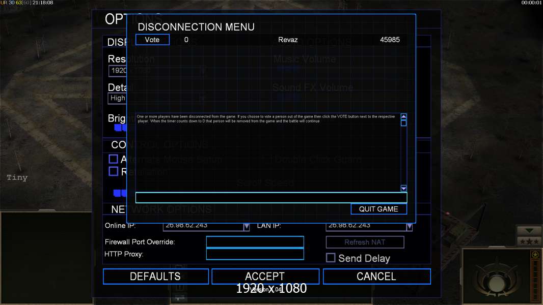Click QUIT GAME in the Disconnection Menu
The width and height of the screenshot is (543, 305).
click(378, 209)
